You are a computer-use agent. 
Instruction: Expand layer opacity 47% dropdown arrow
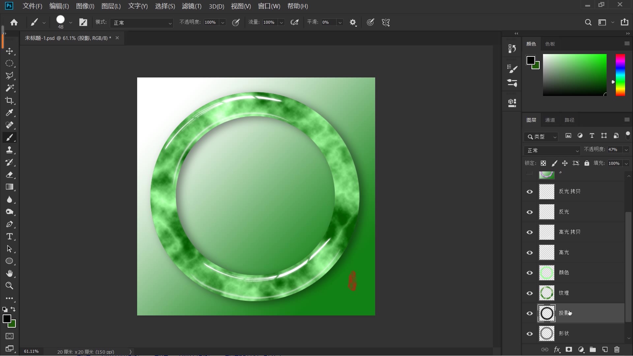[626, 150]
